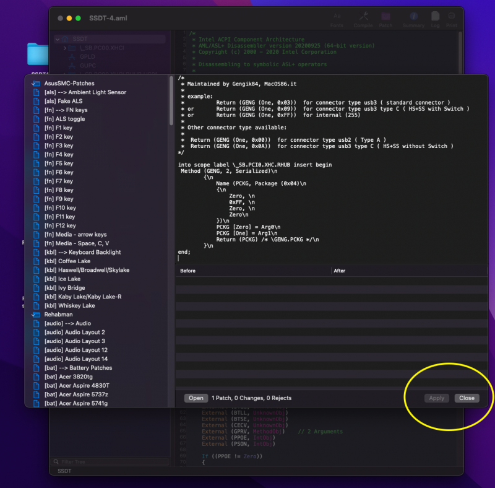Open the Log toolbar icon
The width and height of the screenshot is (495, 488).
(x=435, y=17)
